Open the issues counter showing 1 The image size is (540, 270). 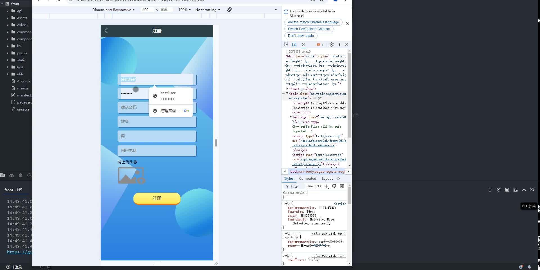click(320, 45)
